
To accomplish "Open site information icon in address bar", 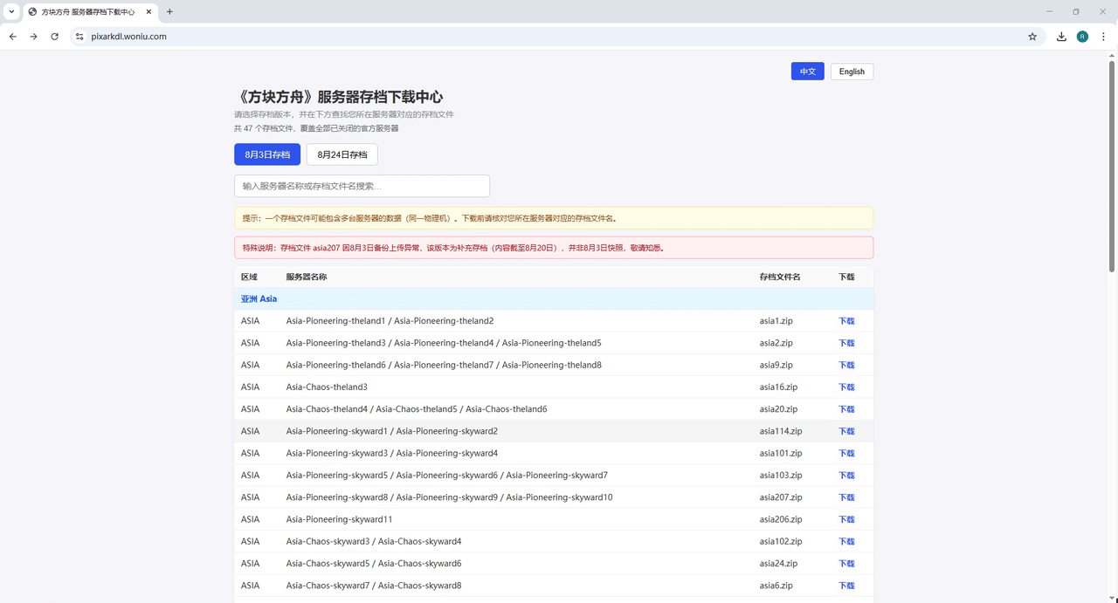I will [x=79, y=37].
